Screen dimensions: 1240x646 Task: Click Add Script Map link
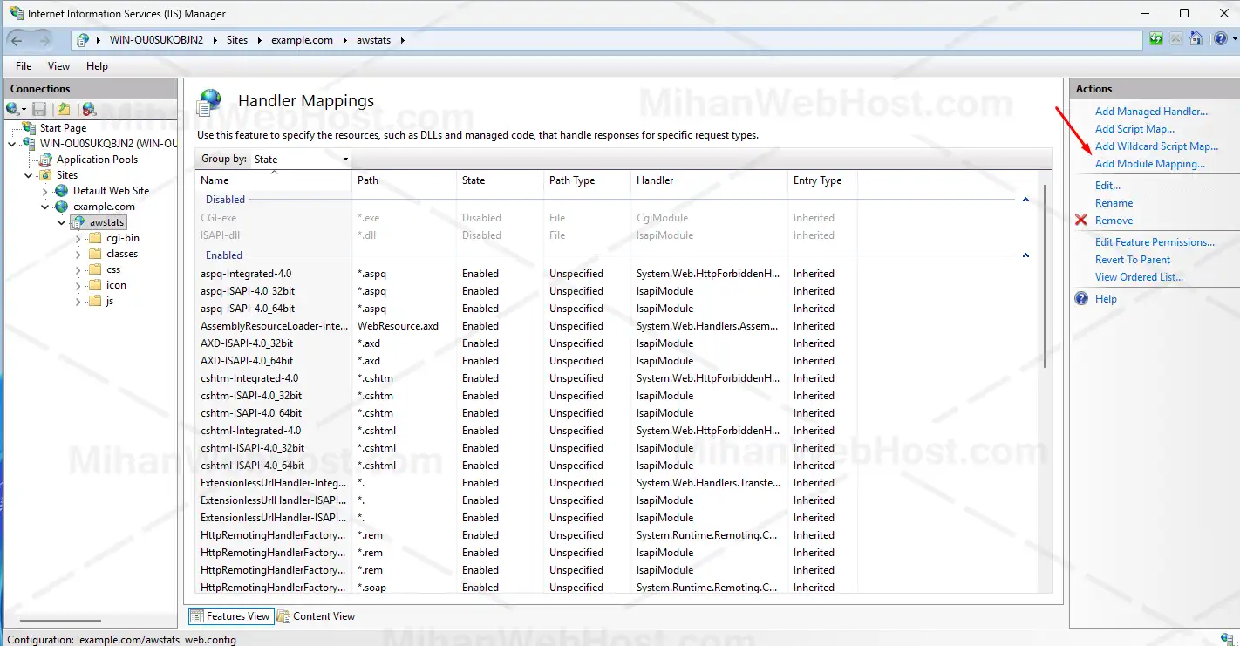click(x=1134, y=129)
